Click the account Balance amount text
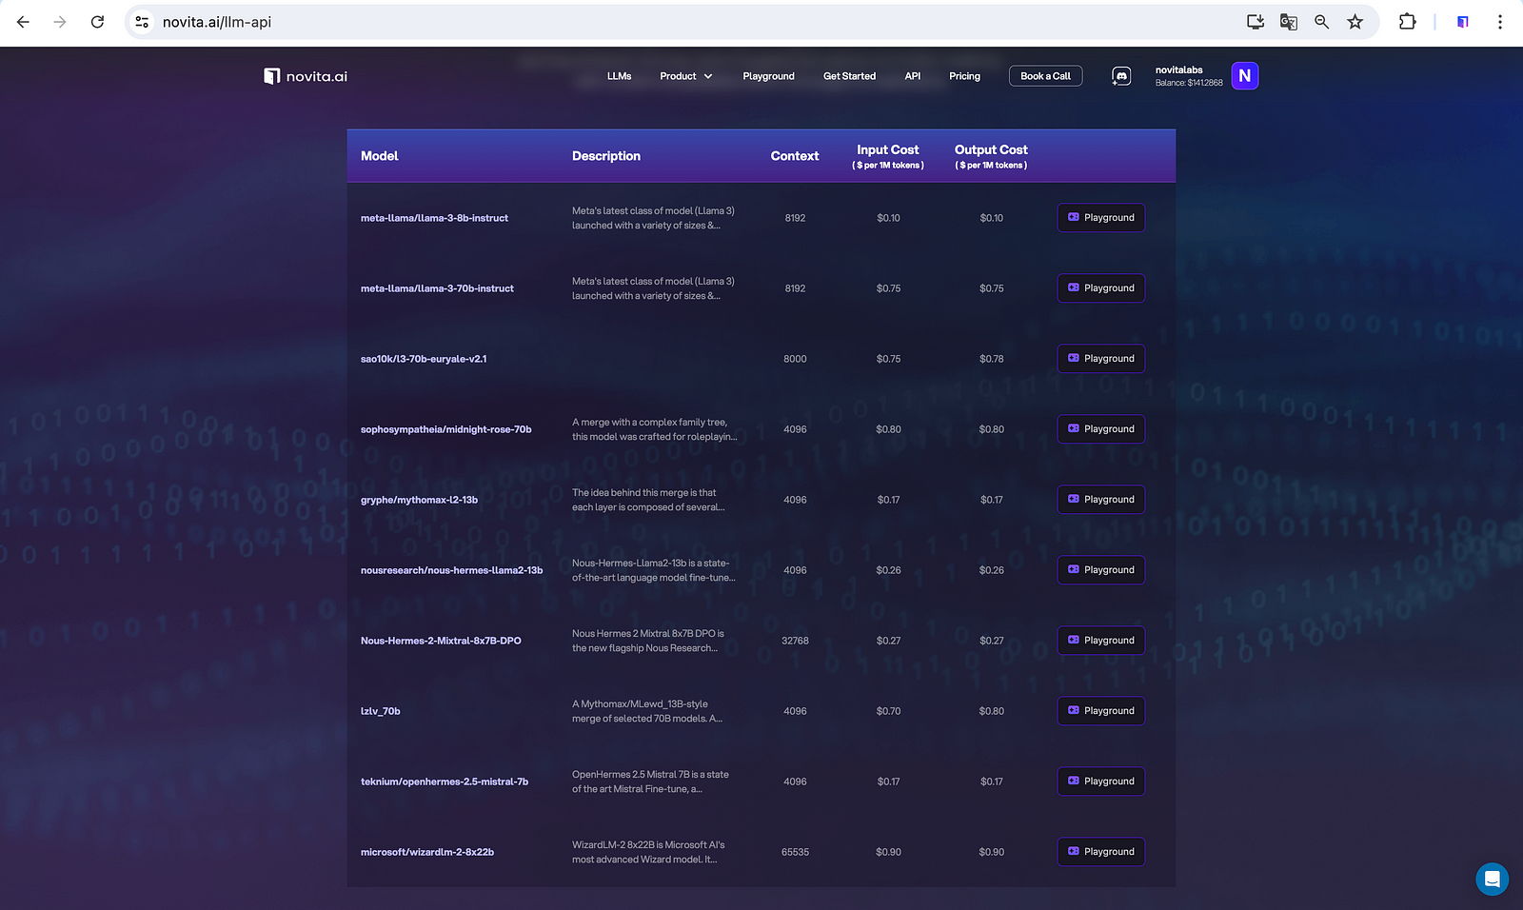 [x=1189, y=83]
